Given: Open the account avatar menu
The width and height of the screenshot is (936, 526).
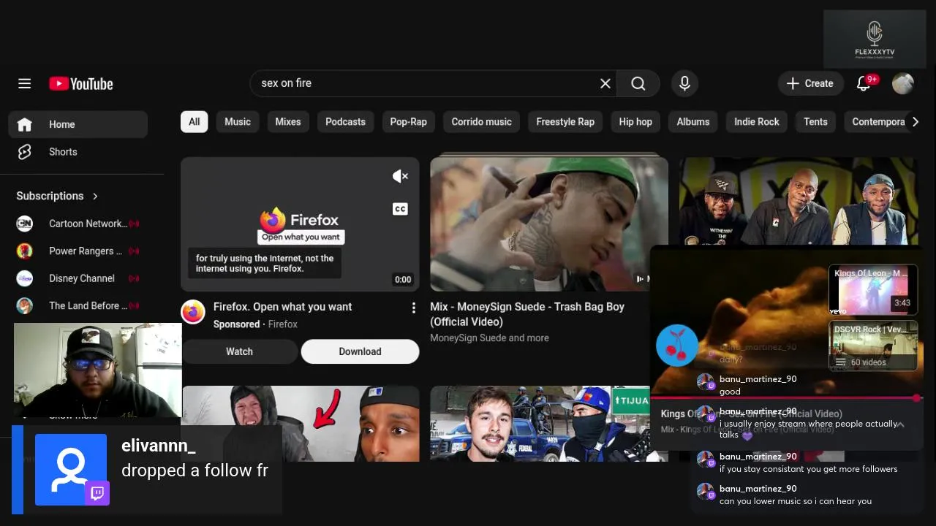Looking at the screenshot, I should tap(903, 83).
